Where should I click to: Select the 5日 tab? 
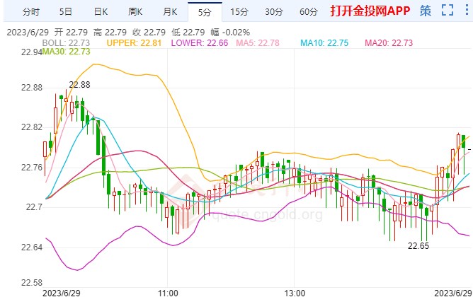[x=65, y=12]
